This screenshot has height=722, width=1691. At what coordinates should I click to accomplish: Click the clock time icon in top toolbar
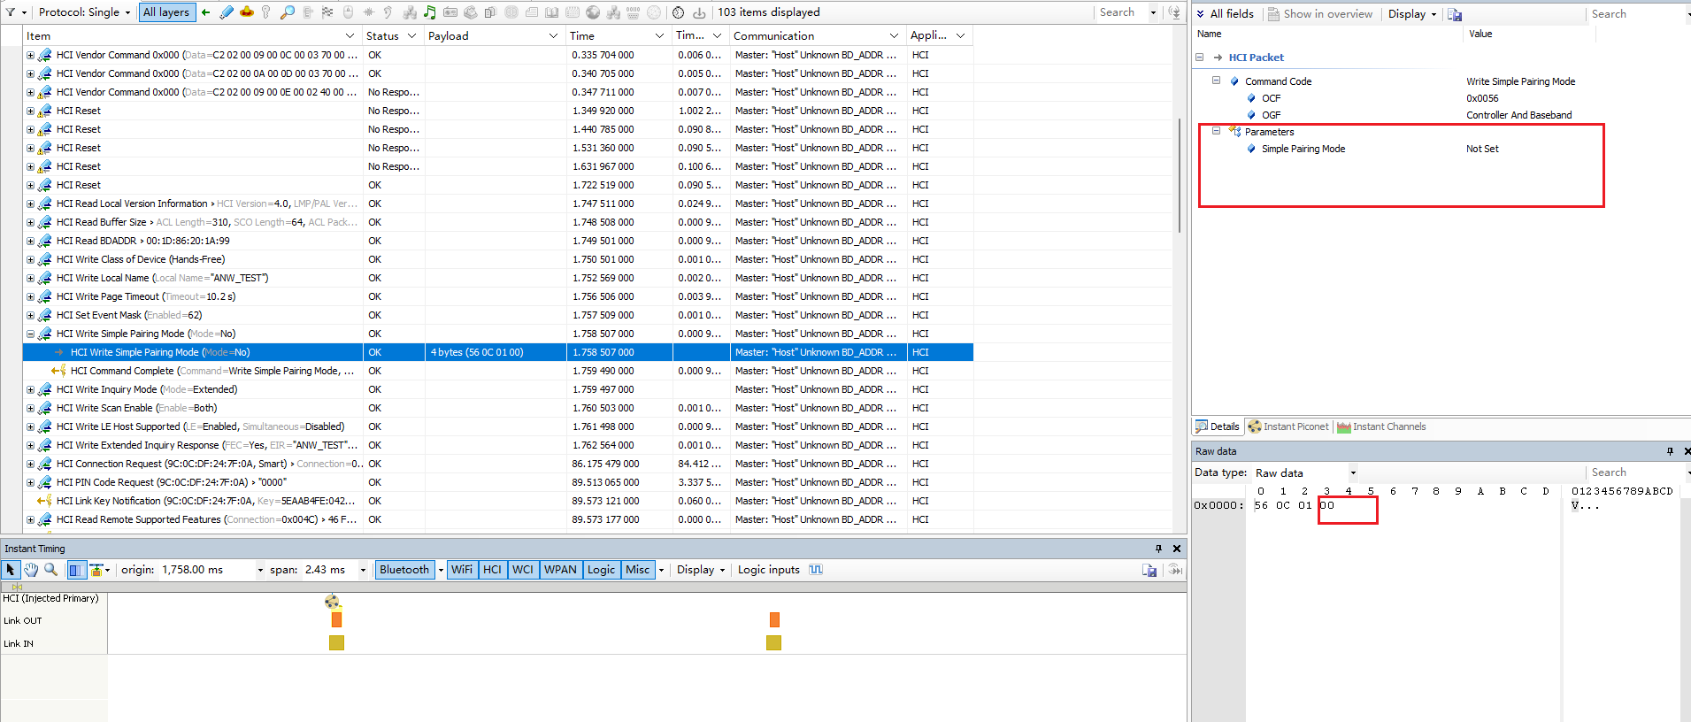pyautogui.click(x=678, y=12)
